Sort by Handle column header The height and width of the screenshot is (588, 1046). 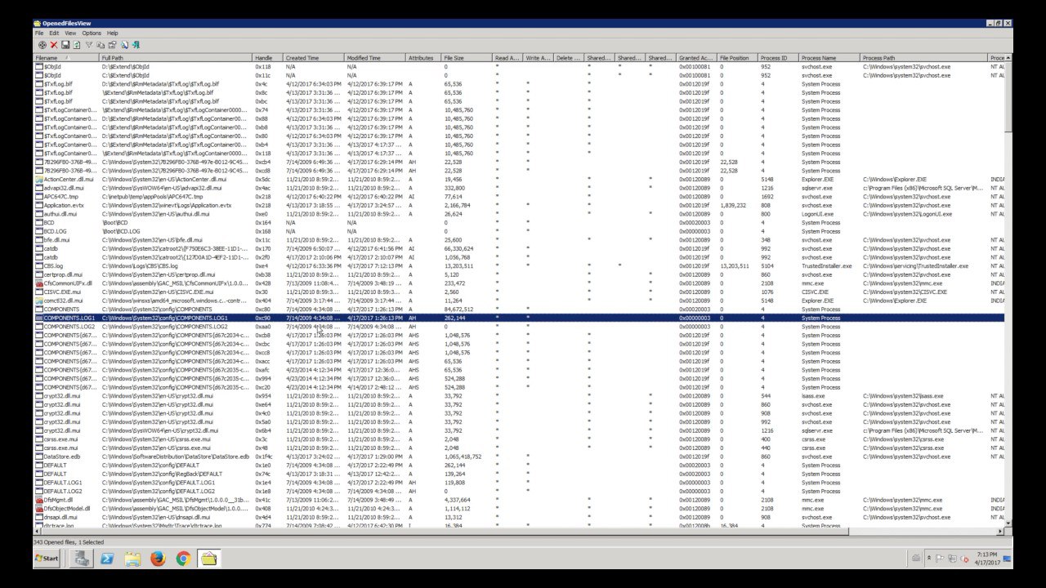(267, 58)
